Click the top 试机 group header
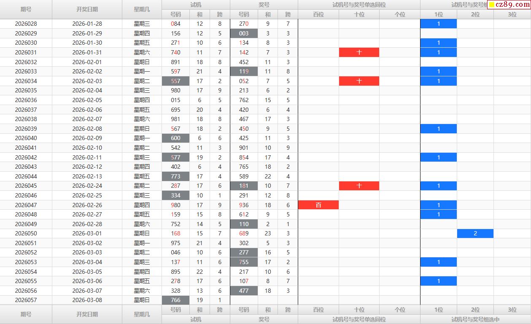 (x=196, y=5)
